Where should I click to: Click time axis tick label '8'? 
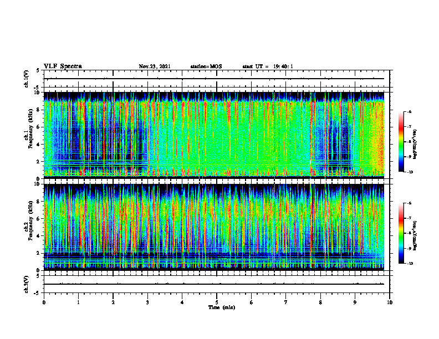(320, 302)
